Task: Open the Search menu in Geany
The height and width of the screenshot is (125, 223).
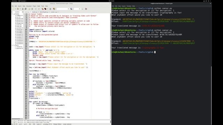Action: point(20,6)
